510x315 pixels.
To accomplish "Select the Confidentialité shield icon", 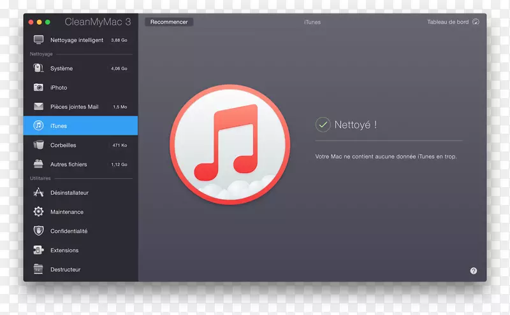I will [x=38, y=231].
